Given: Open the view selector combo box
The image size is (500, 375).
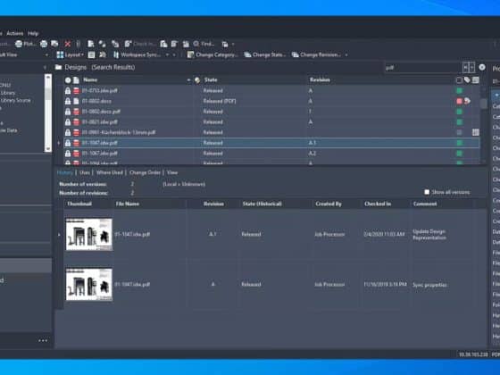Looking at the screenshot, I should pyautogui.click(x=25, y=54).
